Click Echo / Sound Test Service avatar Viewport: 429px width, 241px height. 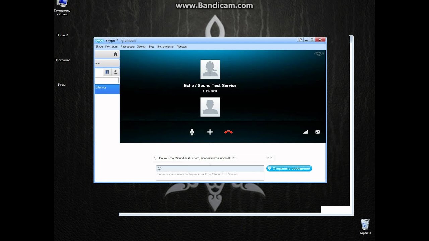(x=210, y=69)
